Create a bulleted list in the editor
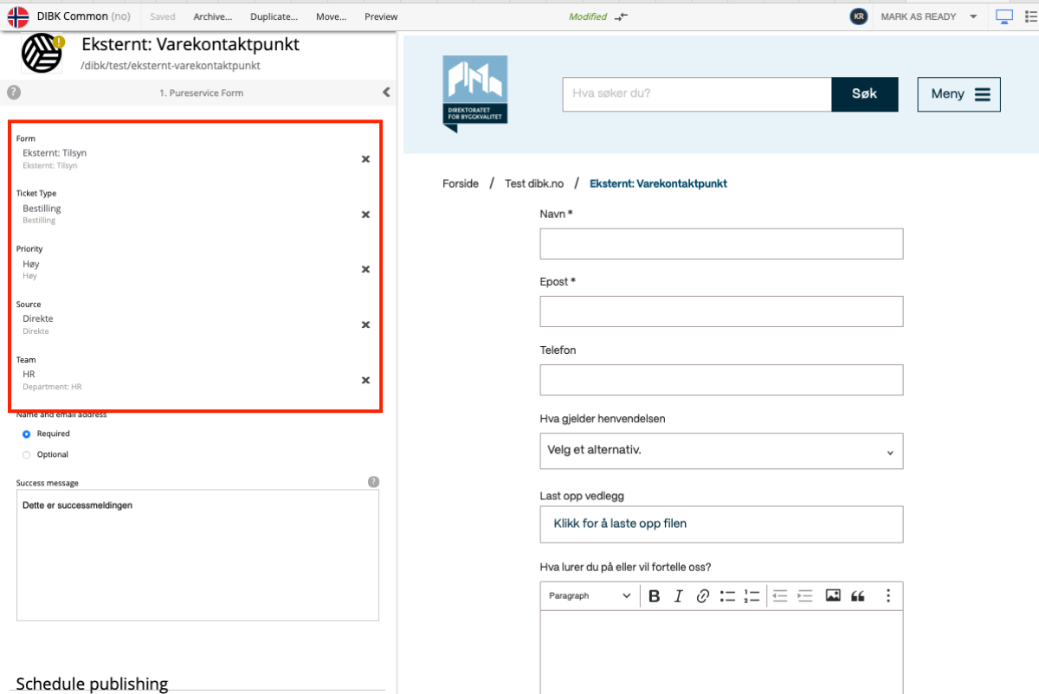This screenshot has width=1039, height=694. click(x=727, y=595)
